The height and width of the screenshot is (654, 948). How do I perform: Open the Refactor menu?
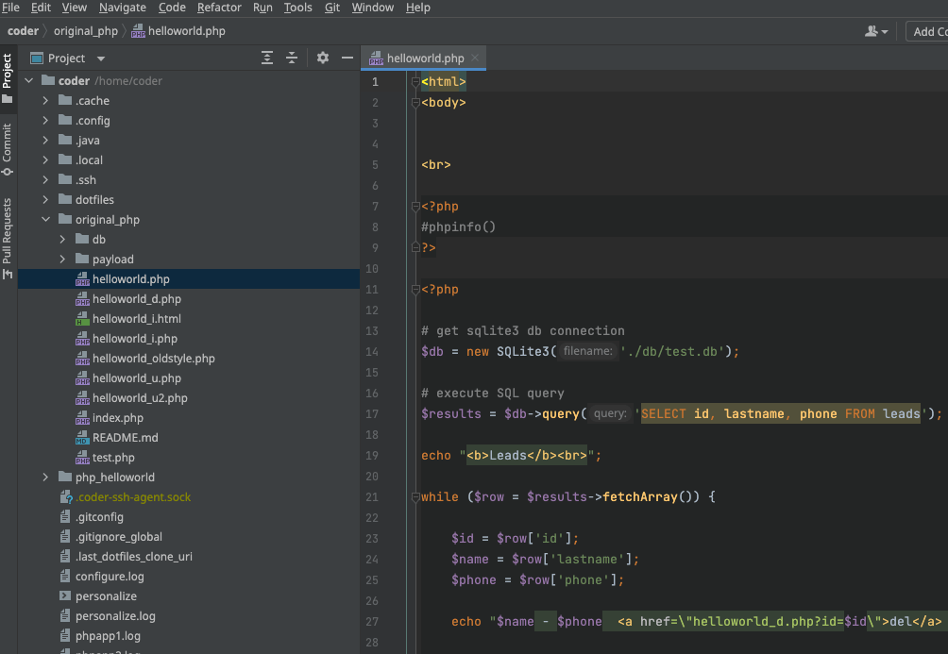tap(219, 8)
